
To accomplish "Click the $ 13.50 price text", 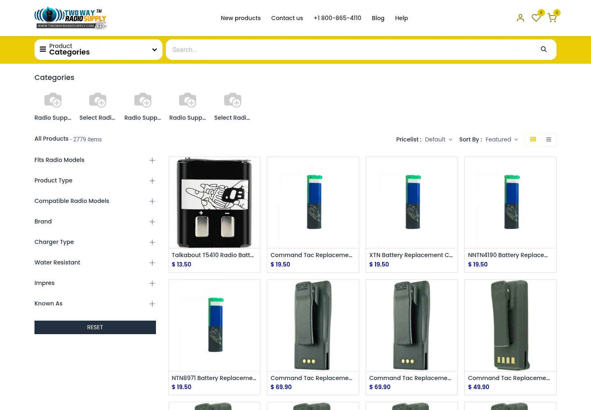I will (x=181, y=264).
